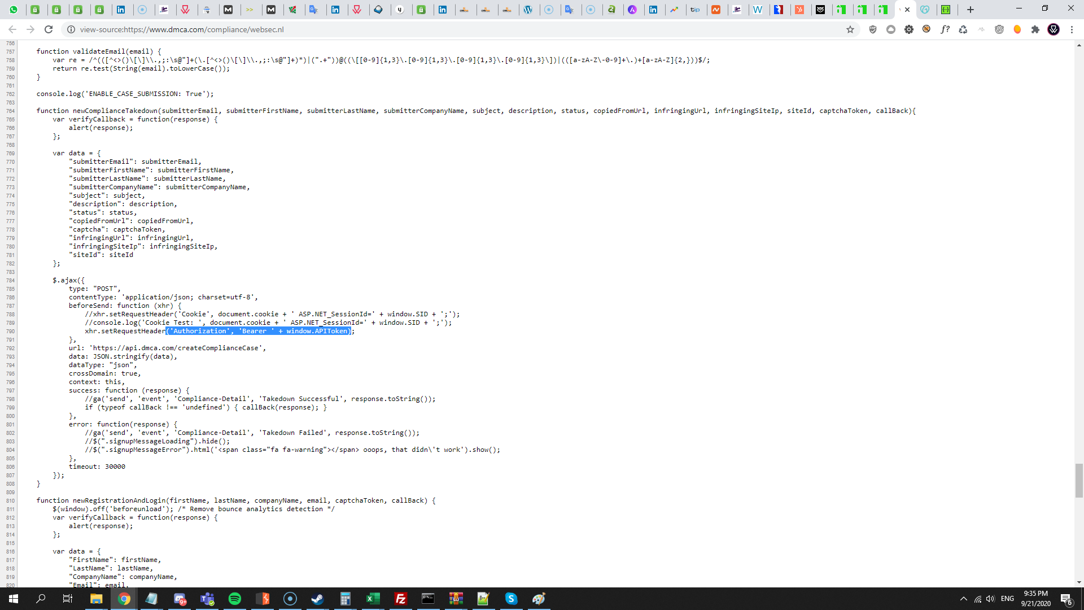
Task: Click the scrollbar down arrow
Action: (x=1079, y=582)
